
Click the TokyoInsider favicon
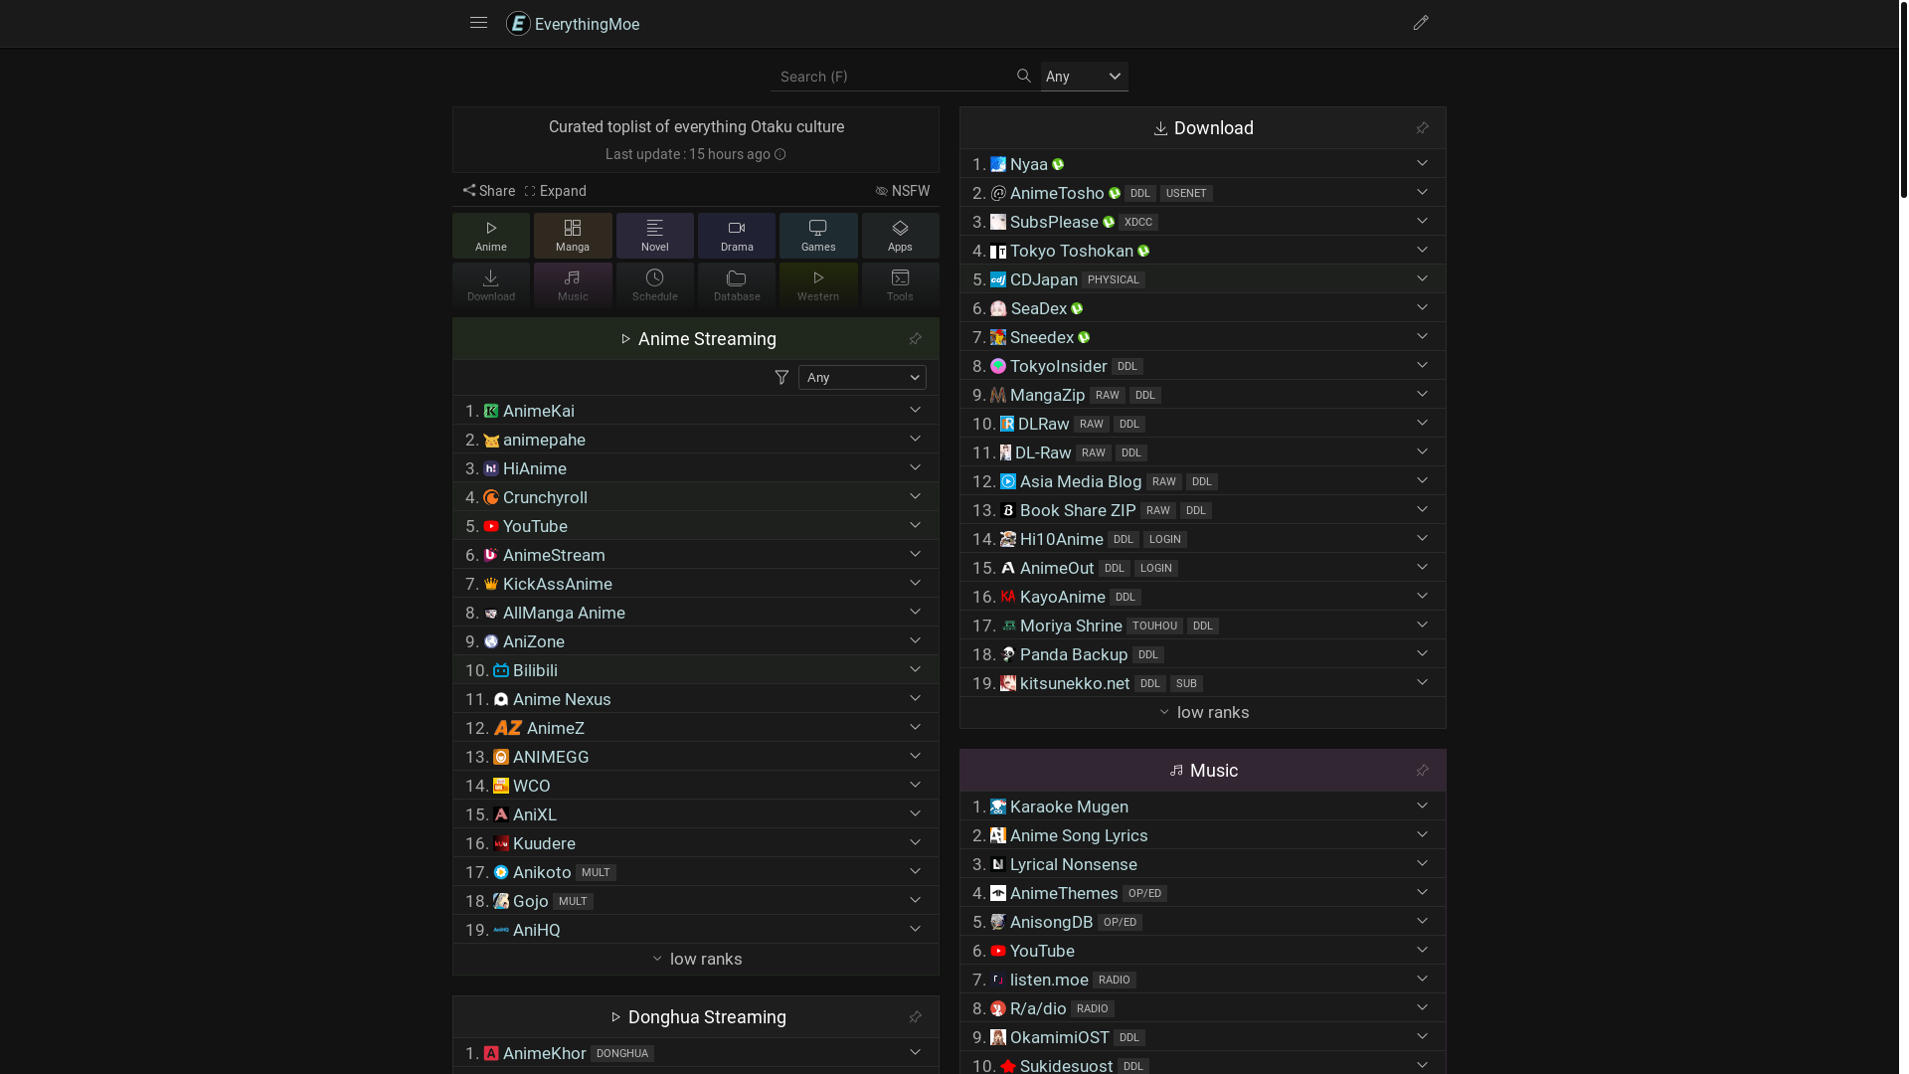click(x=998, y=366)
